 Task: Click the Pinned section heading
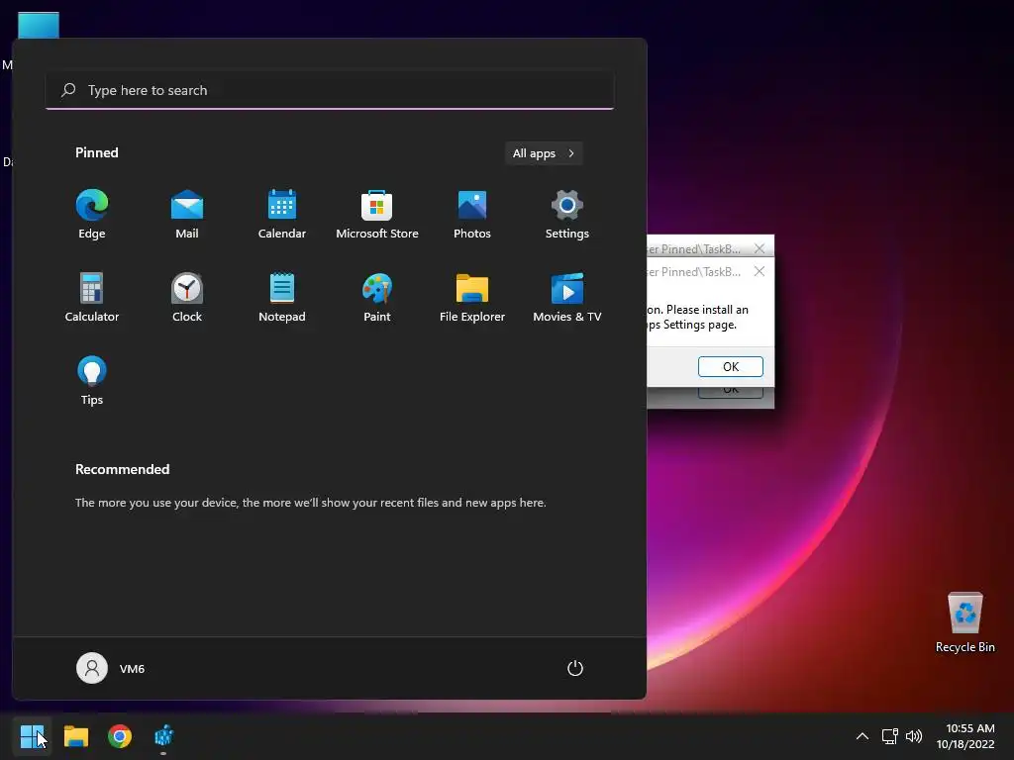point(96,152)
